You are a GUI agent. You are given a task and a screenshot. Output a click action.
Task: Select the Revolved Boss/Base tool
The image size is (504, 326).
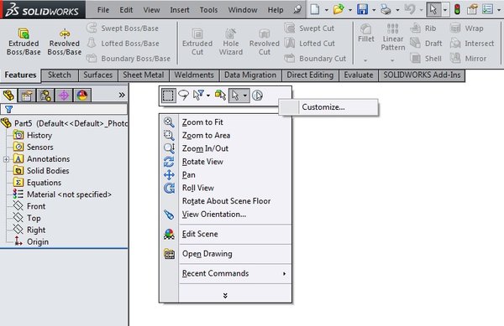tap(65, 42)
